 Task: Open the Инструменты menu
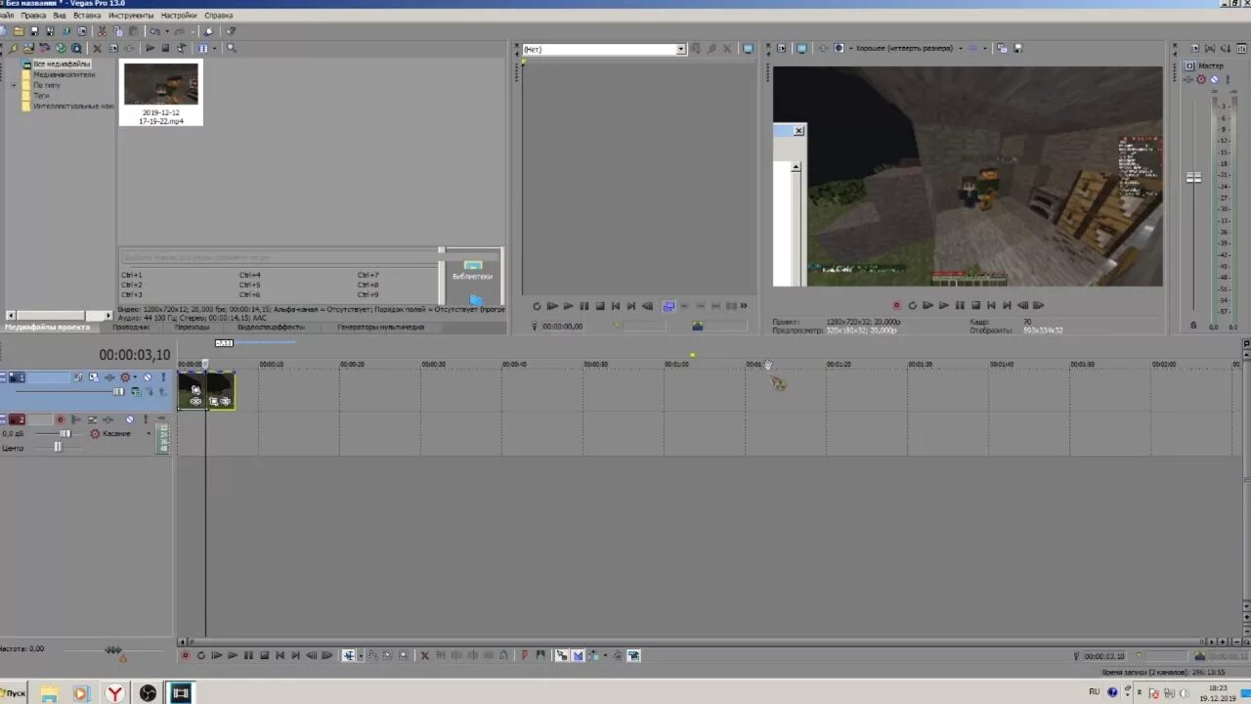131,16
